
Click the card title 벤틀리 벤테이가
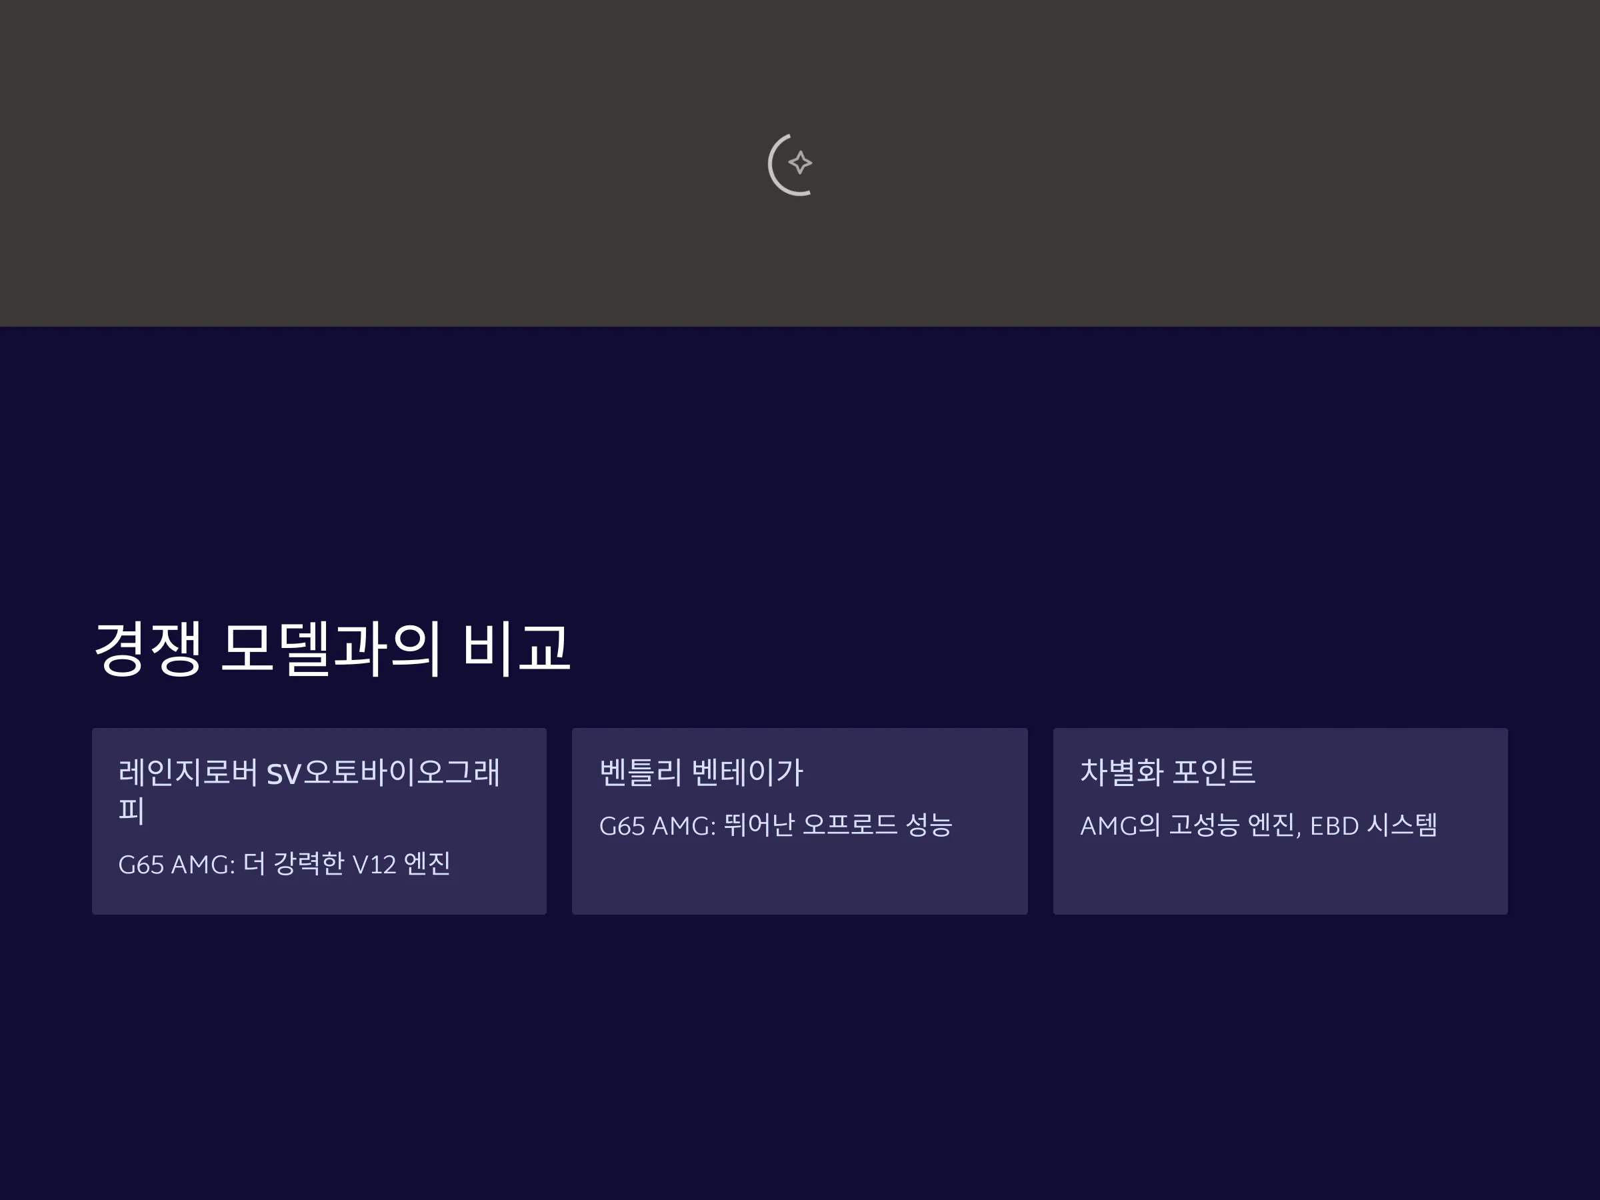(701, 772)
